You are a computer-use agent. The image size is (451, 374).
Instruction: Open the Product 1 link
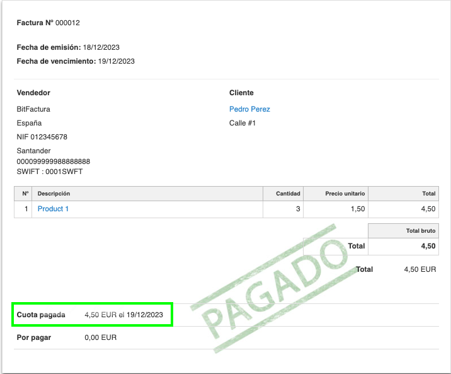point(53,209)
